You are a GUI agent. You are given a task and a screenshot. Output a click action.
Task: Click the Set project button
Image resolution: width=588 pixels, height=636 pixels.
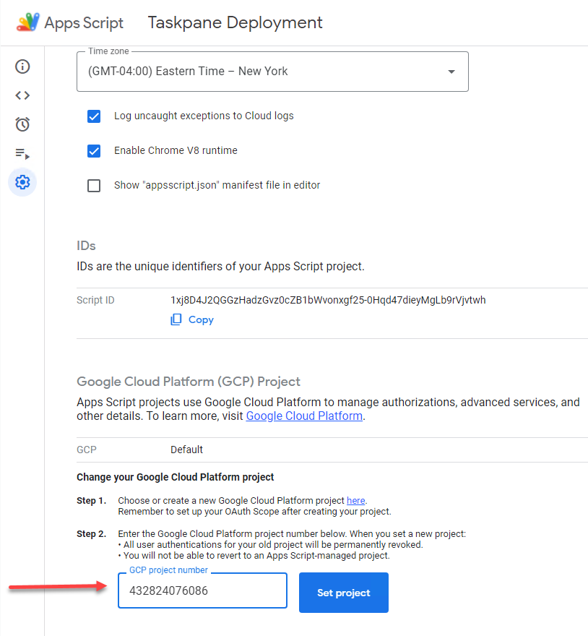click(343, 593)
